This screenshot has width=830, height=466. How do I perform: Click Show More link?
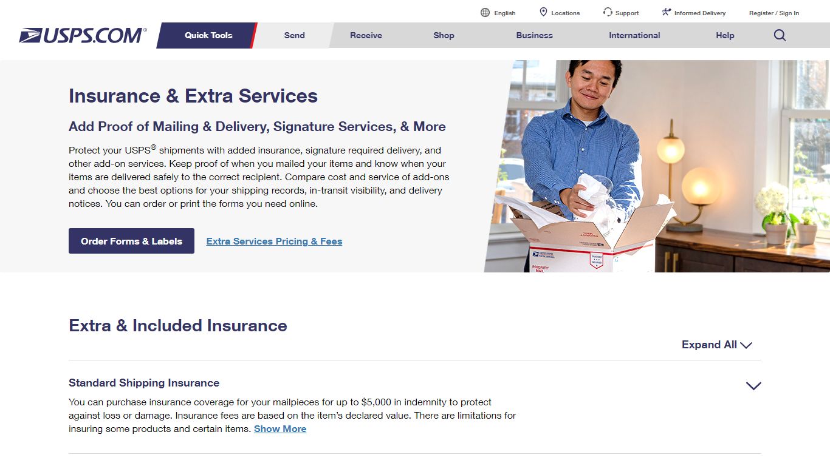[x=280, y=428]
